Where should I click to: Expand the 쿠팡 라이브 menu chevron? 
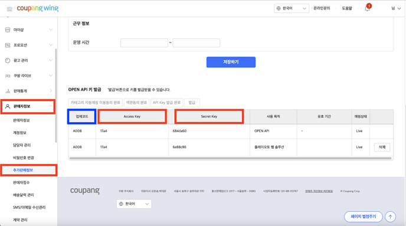pyautogui.click(x=51, y=76)
